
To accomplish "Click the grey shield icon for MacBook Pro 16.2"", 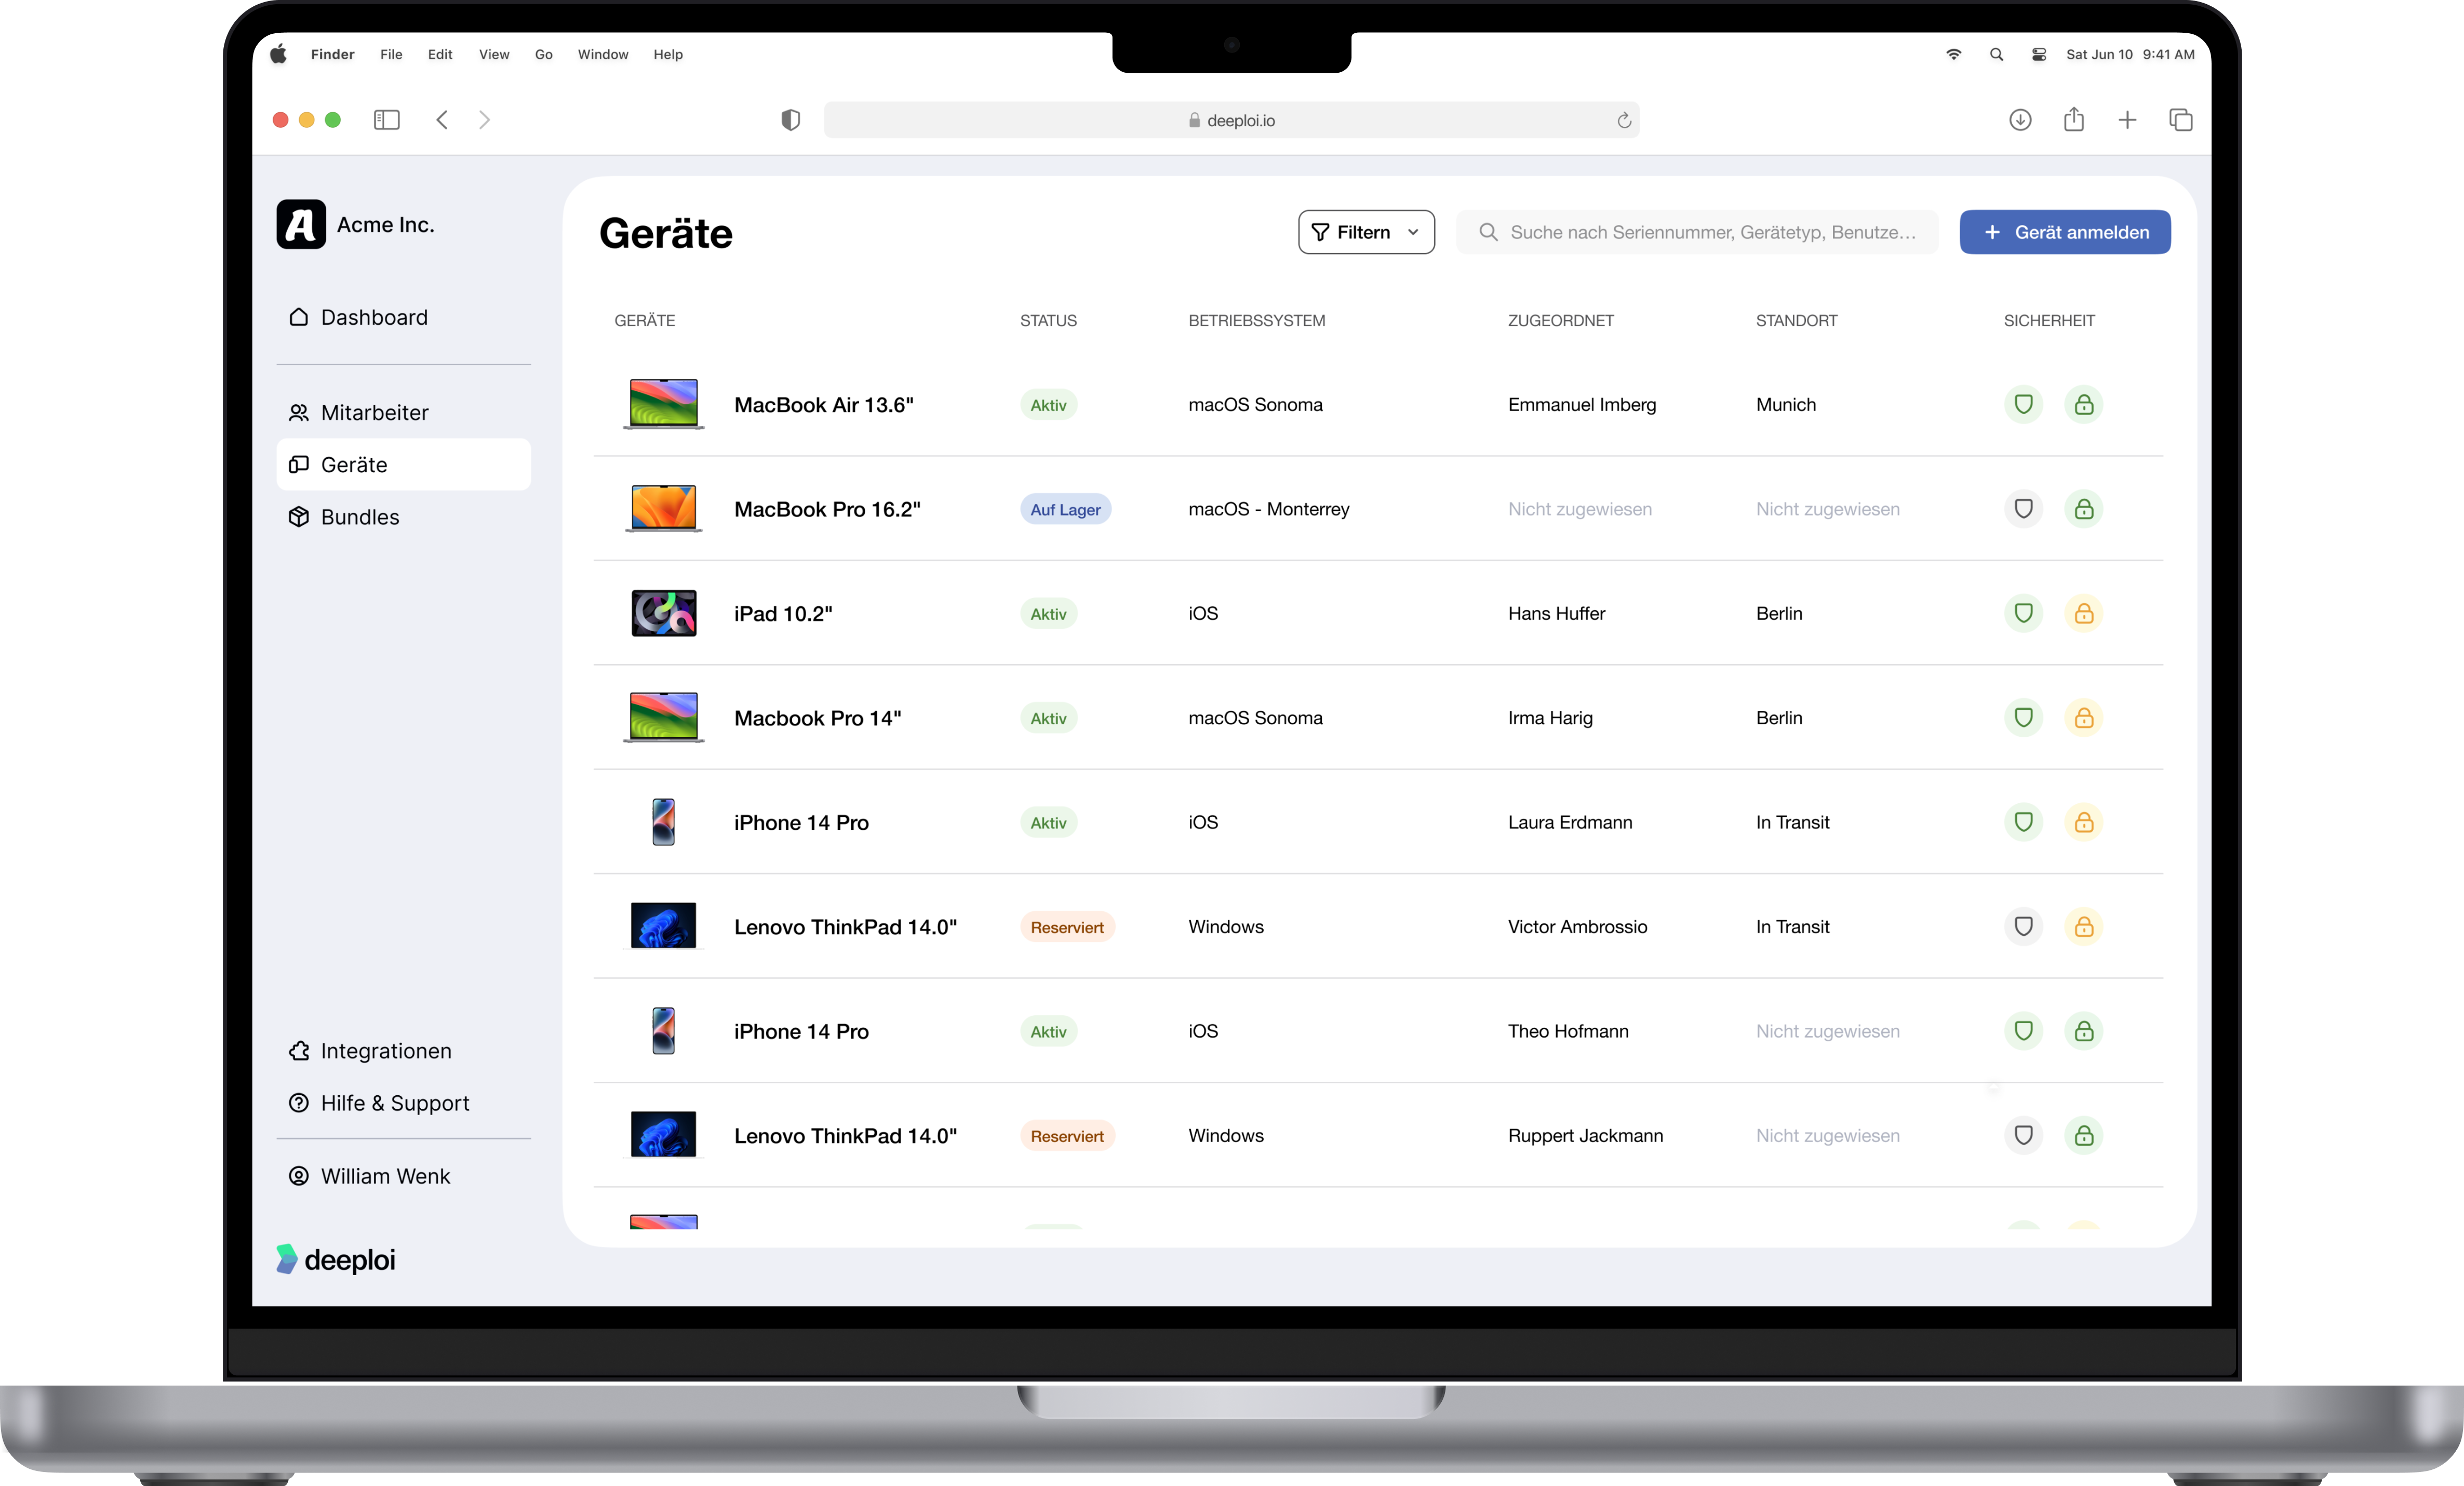I will click(2023, 508).
